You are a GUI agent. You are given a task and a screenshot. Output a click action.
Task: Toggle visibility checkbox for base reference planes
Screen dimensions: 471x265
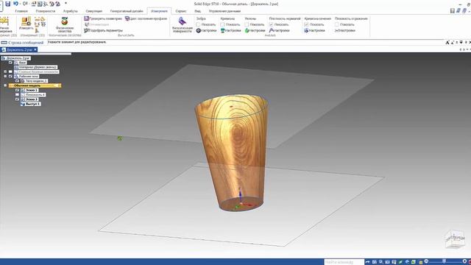(x=10, y=72)
